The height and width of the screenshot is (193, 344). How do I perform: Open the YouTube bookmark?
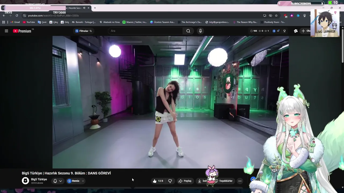click(29, 22)
